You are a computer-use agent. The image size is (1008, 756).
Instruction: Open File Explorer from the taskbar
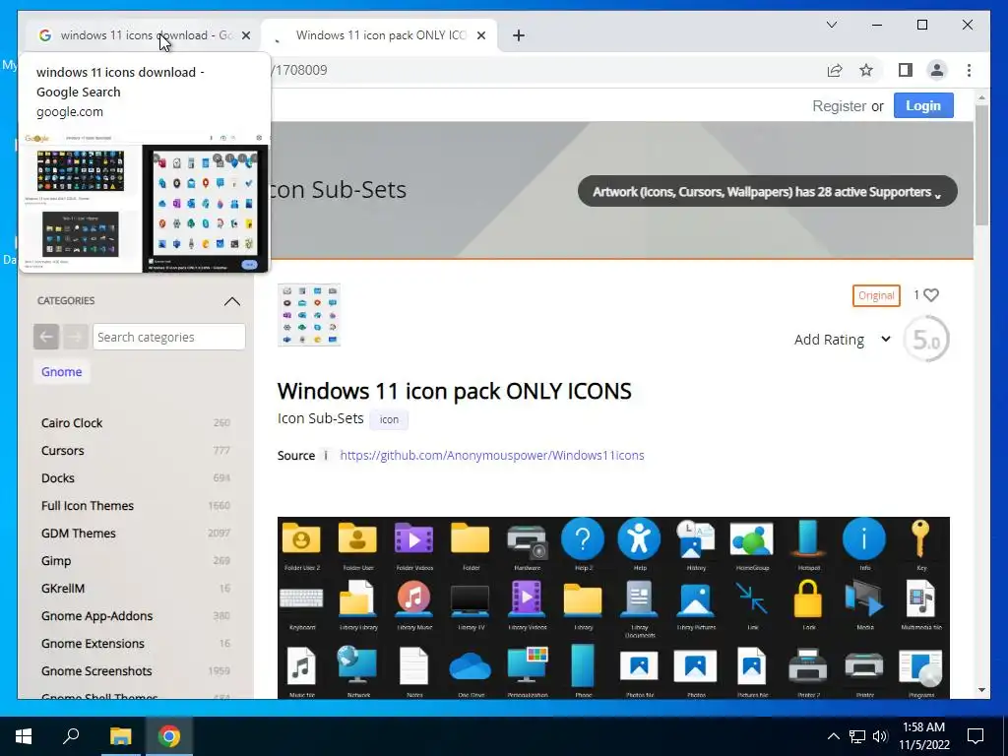(x=120, y=736)
